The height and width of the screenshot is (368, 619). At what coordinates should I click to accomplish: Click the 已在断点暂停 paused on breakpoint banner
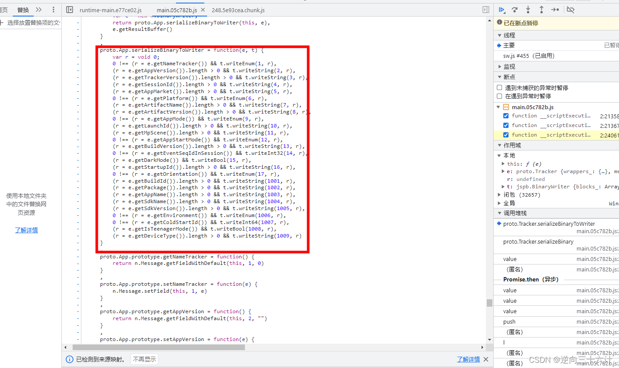click(556, 23)
